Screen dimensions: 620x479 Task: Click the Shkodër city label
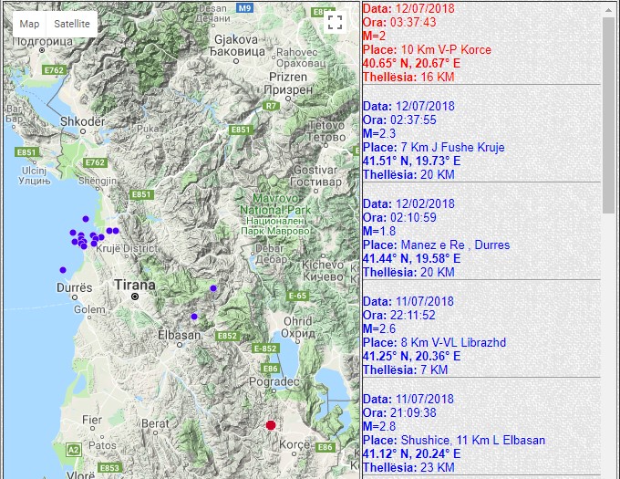click(83, 121)
